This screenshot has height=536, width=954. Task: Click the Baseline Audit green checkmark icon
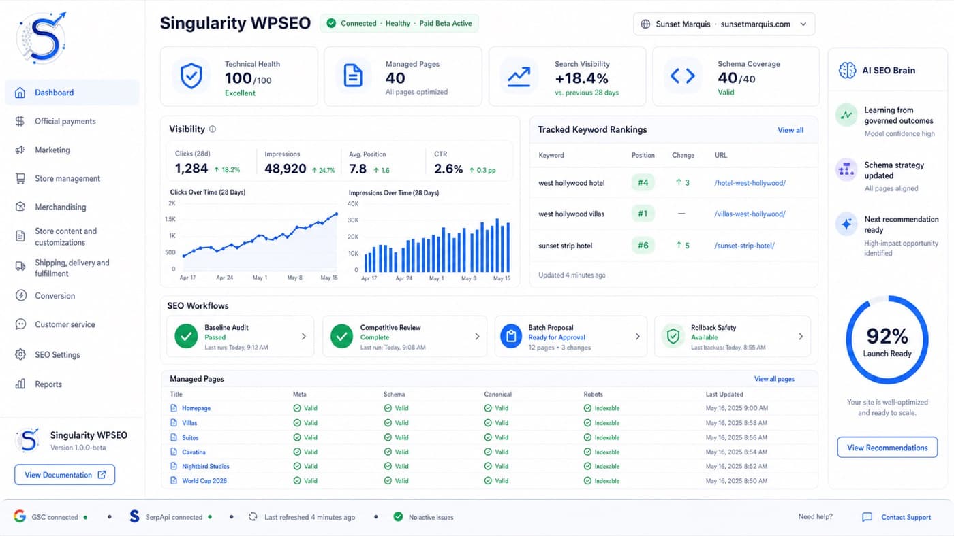click(x=186, y=336)
